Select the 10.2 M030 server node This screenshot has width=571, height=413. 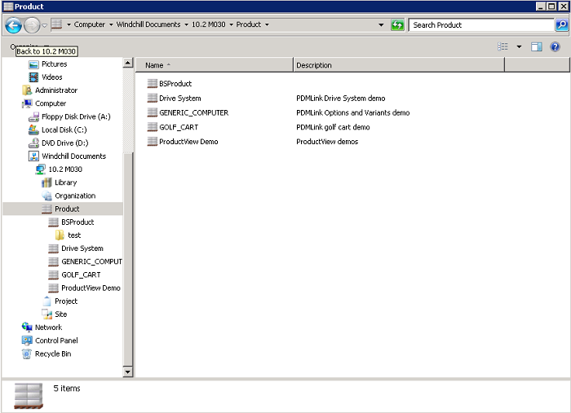65,169
